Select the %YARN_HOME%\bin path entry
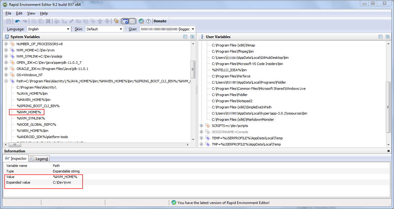The height and width of the screenshot is (209, 394). [33, 131]
